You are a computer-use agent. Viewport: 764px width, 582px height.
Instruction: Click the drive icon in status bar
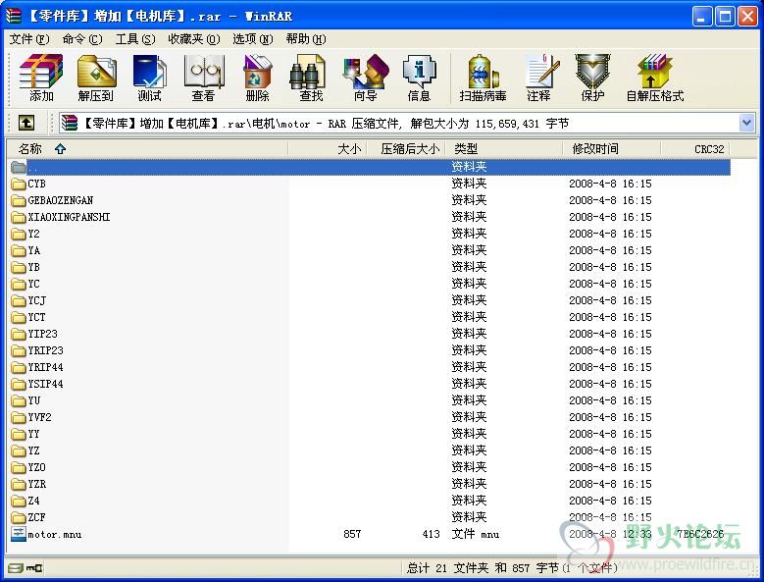tap(16, 568)
